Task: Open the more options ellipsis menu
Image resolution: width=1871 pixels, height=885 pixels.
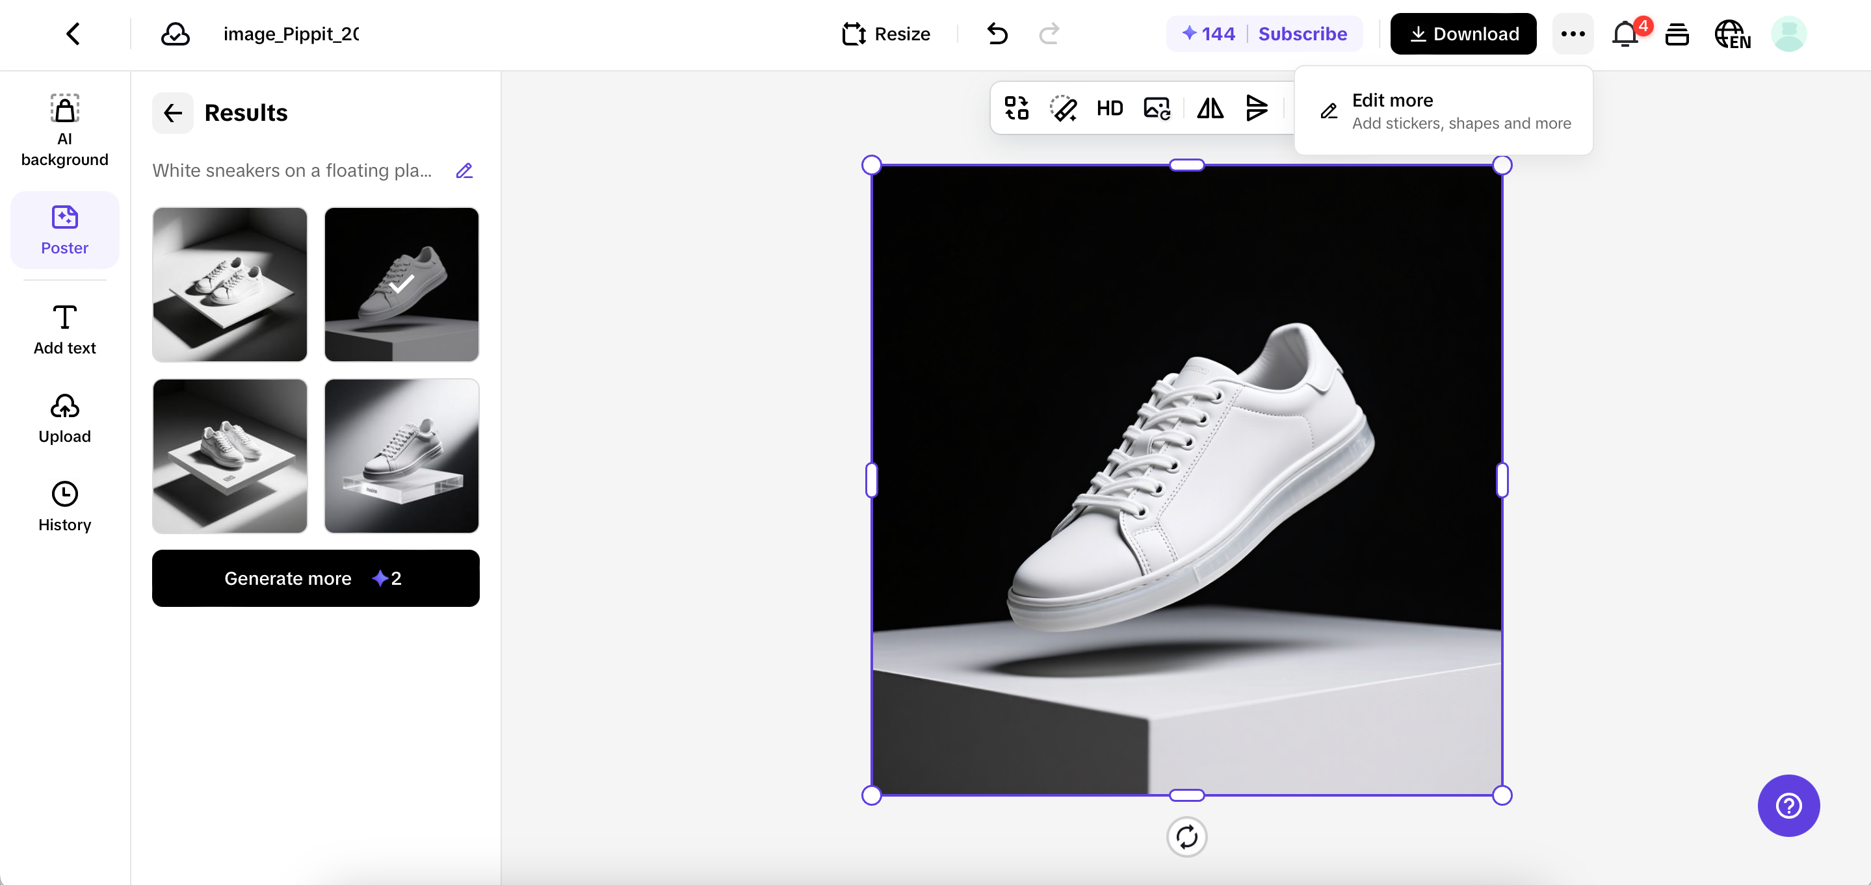Action: (x=1573, y=33)
